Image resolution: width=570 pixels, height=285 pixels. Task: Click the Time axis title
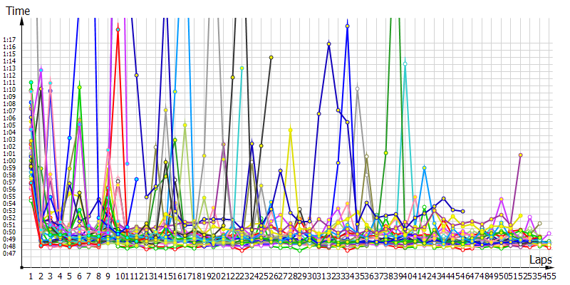(x=18, y=11)
